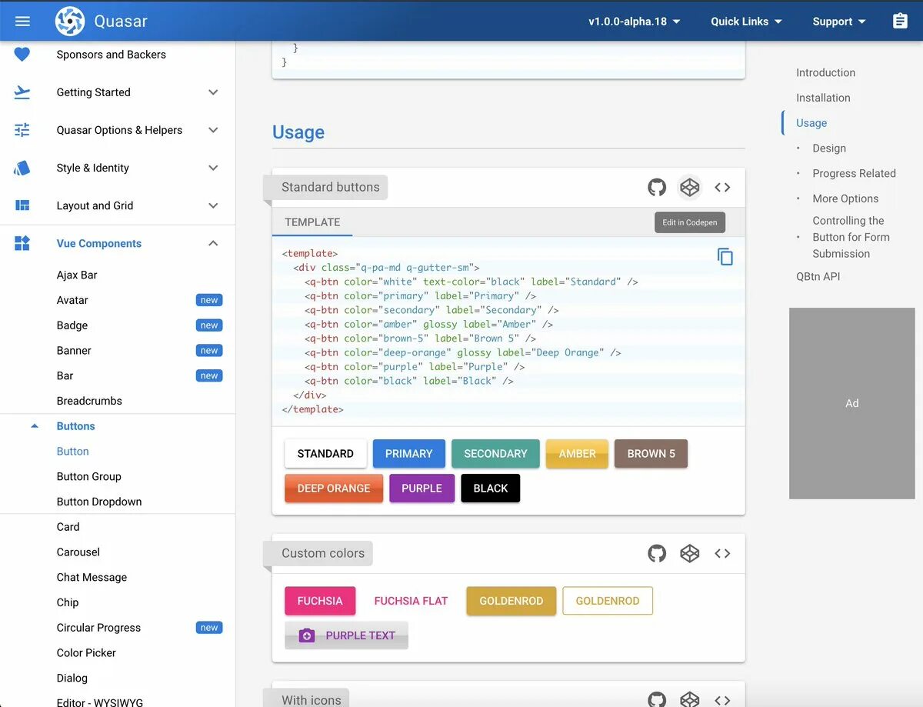Viewport: 923px width, 707px height.
Task: Open GitHub source for Standard buttons
Action: (657, 187)
